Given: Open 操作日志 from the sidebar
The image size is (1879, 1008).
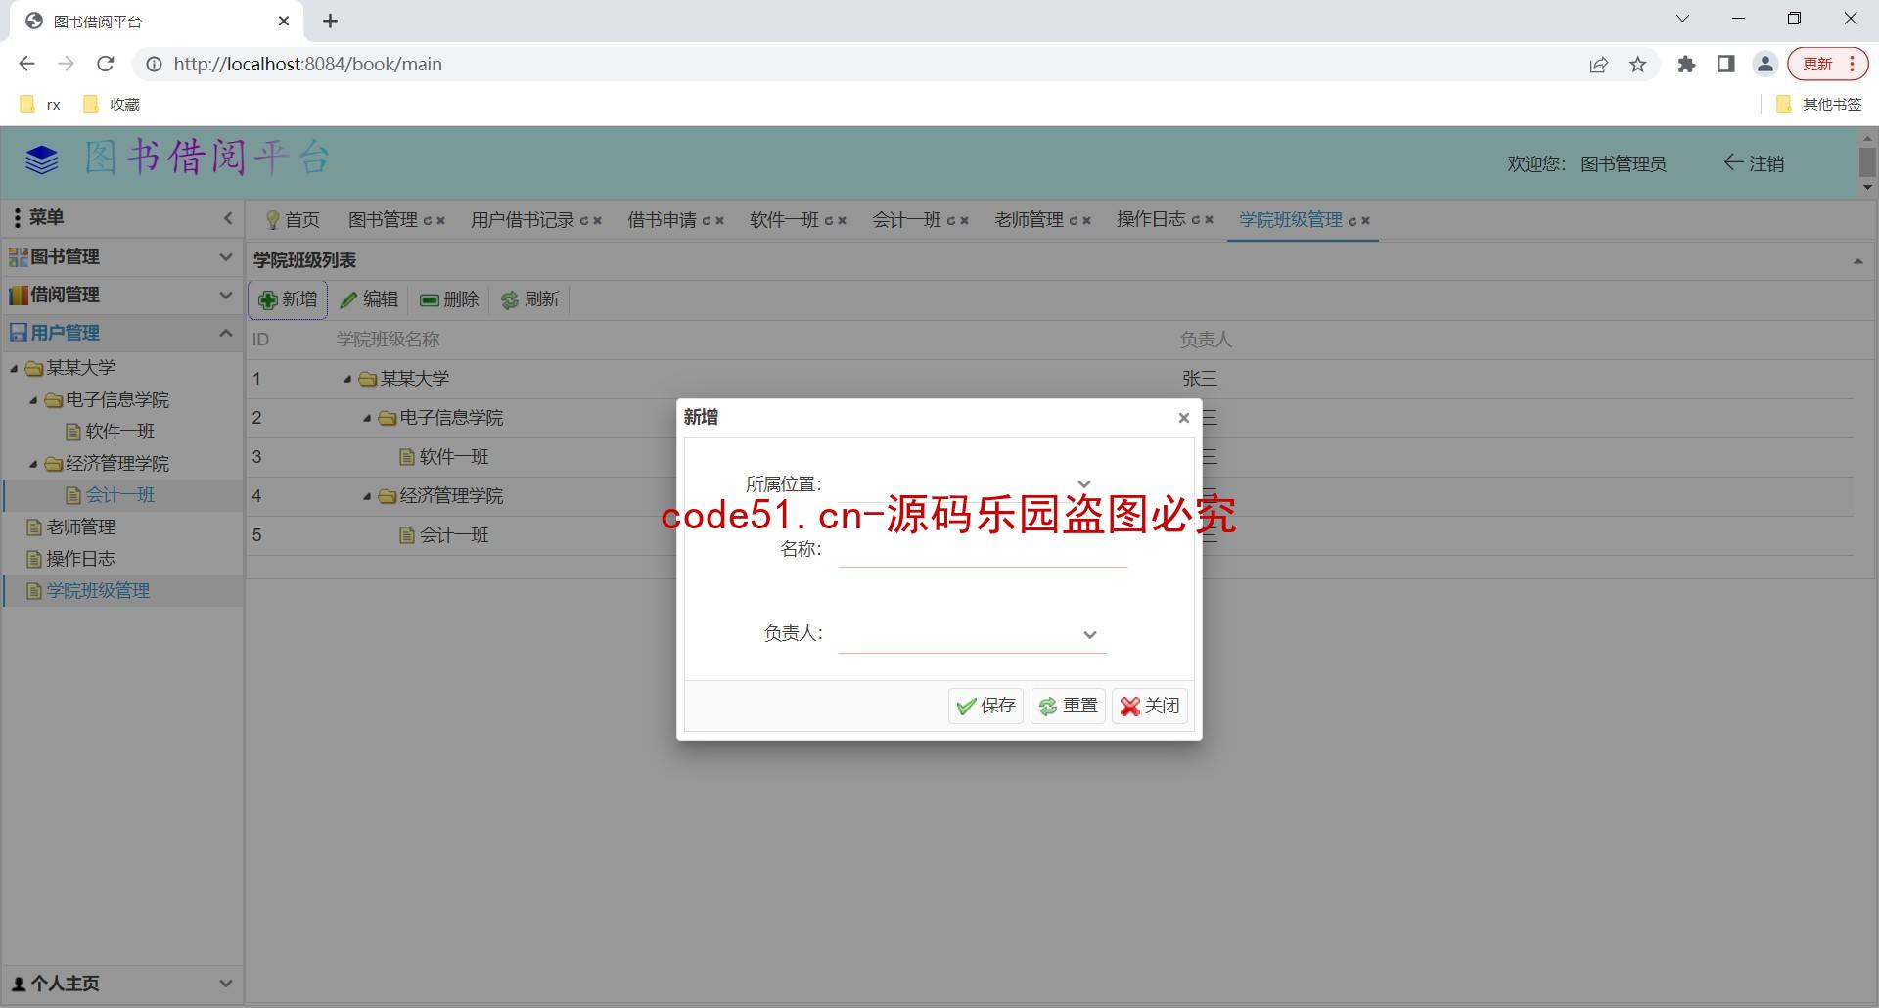Looking at the screenshot, I should pos(81,559).
